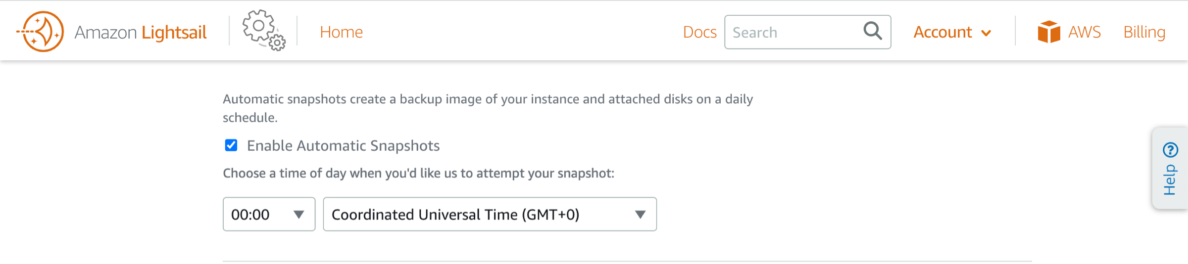Click the Amazon Lightsail wordmark text
Image resolution: width=1188 pixels, height=264 pixels.
(x=141, y=32)
